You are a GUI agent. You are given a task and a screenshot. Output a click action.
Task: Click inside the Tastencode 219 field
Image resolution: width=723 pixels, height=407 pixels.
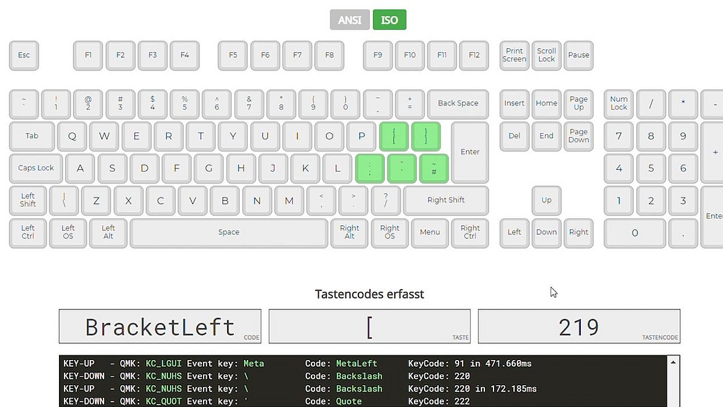point(578,326)
